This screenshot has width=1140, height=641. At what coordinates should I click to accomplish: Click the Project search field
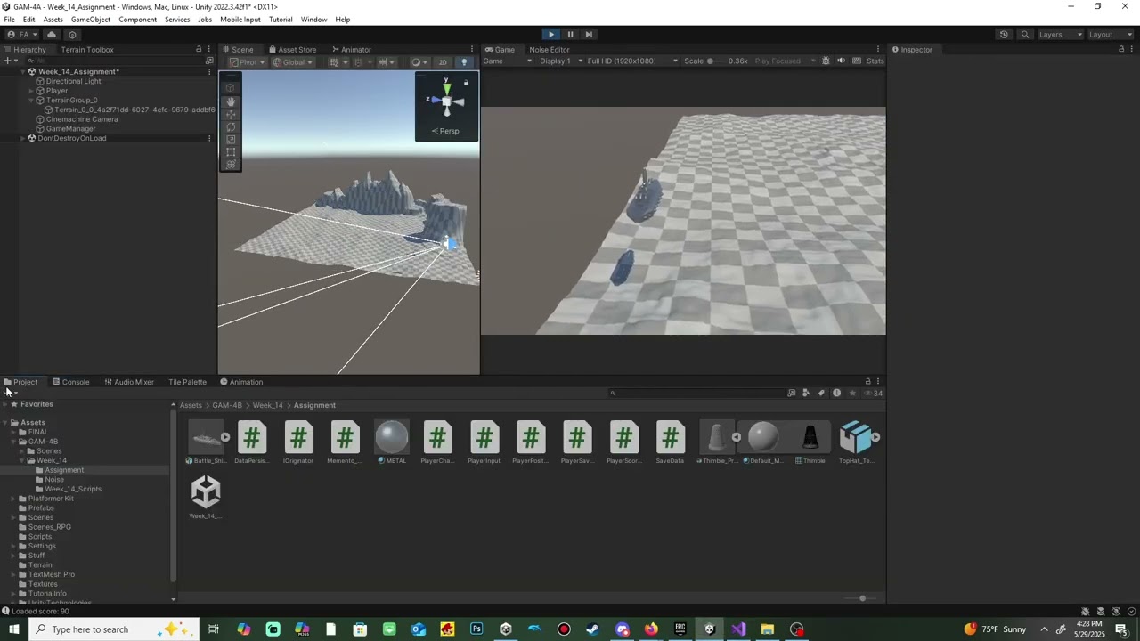tap(696, 393)
